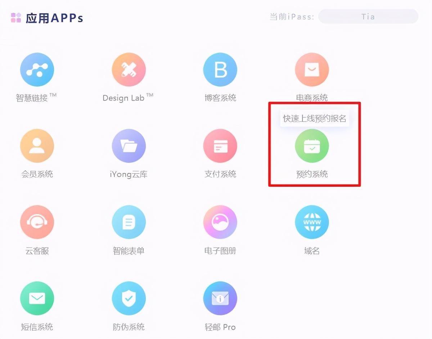Open the 短信系统 envelope icon
This screenshot has height=339, width=432.
click(x=37, y=298)
